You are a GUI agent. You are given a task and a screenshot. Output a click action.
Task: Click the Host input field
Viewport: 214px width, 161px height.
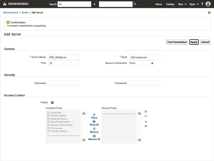tap(145, 57)
